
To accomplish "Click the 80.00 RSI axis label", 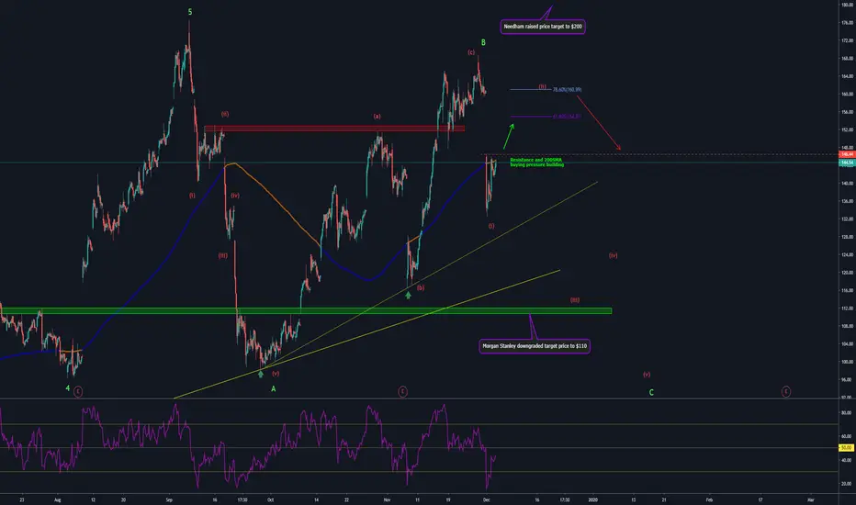I will 847,413.
